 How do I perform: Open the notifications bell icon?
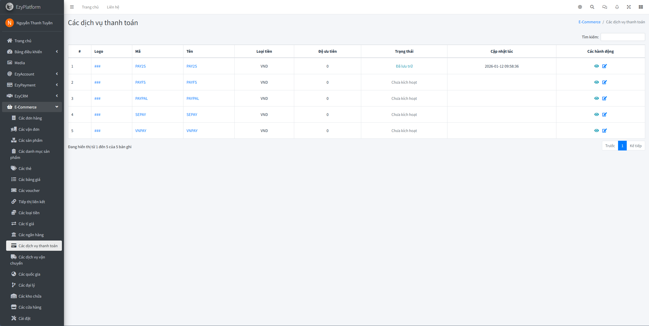[617, 7]
